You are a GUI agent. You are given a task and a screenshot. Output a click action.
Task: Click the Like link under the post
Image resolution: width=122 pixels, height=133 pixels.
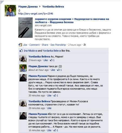(25, 45)
